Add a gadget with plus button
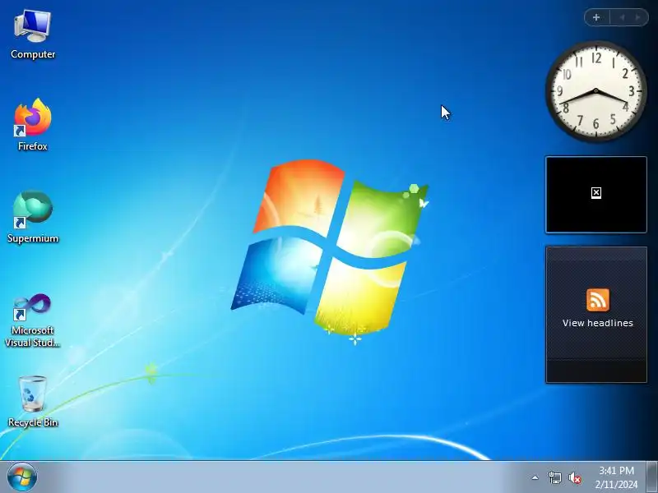 tap(596, 17)
